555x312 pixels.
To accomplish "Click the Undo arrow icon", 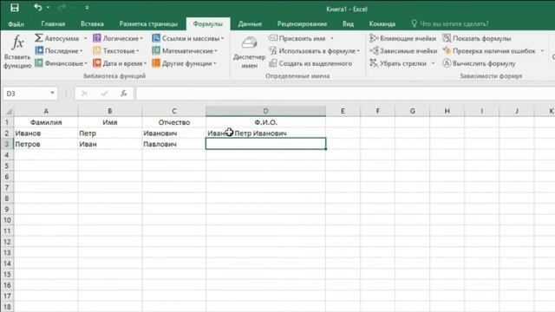I will [37, 8].
